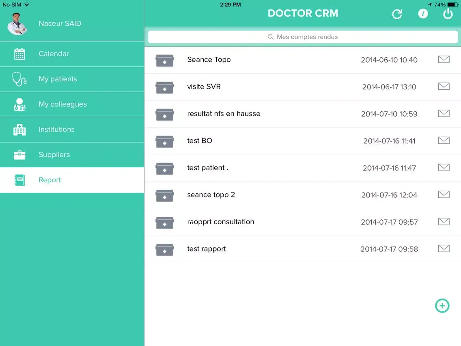Go to My patients section

pyautogui.click(x=72, y=79)
